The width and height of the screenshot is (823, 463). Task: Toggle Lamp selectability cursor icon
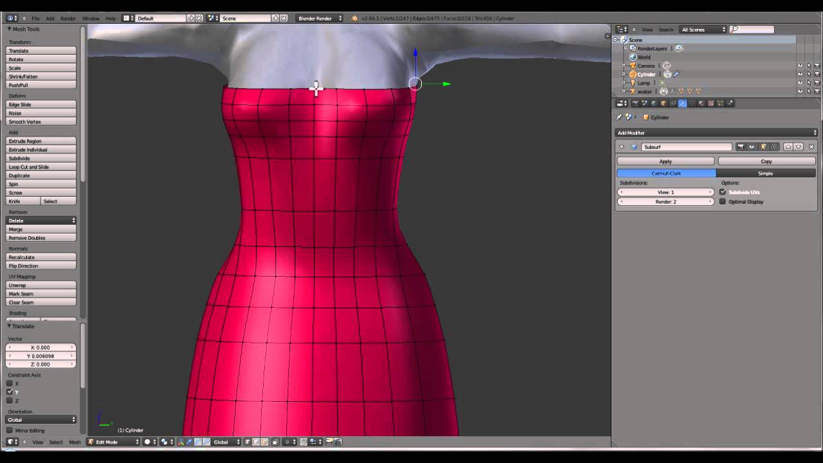tap(809, 82)
